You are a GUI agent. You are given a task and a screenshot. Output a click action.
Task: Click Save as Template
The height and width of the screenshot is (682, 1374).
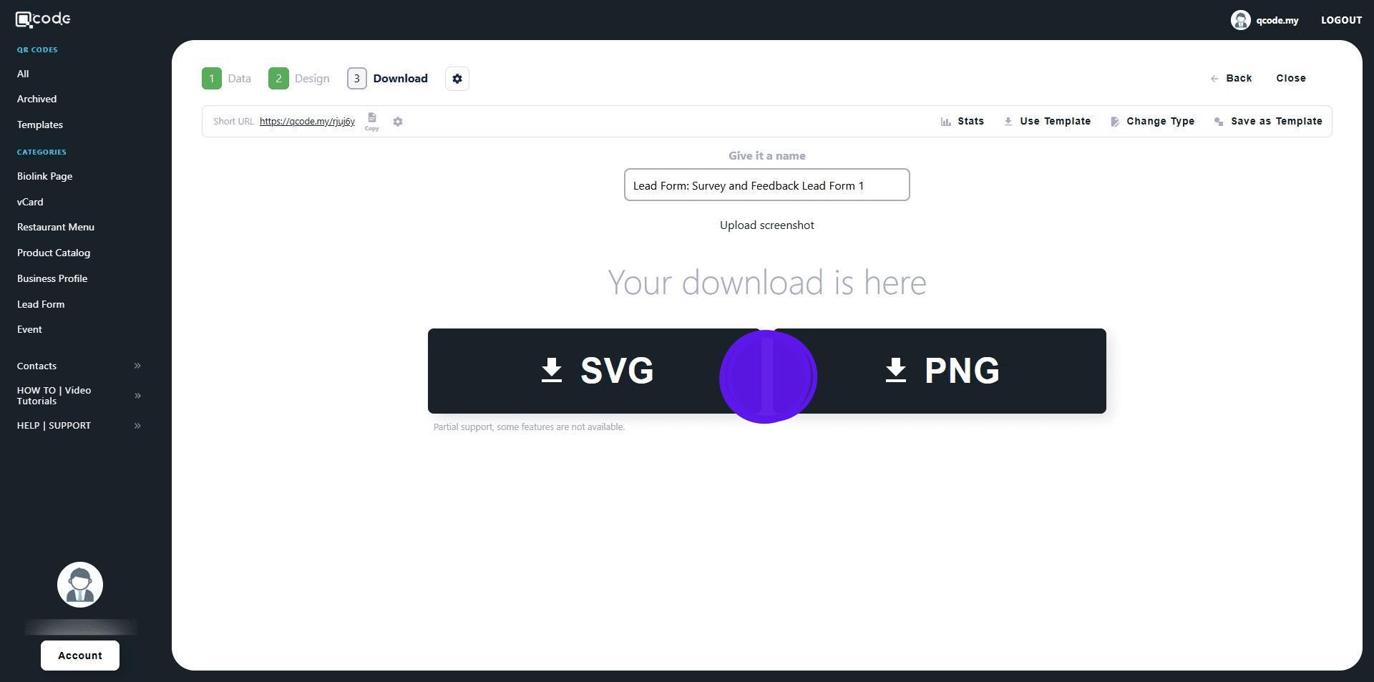tap(1268, 122)
